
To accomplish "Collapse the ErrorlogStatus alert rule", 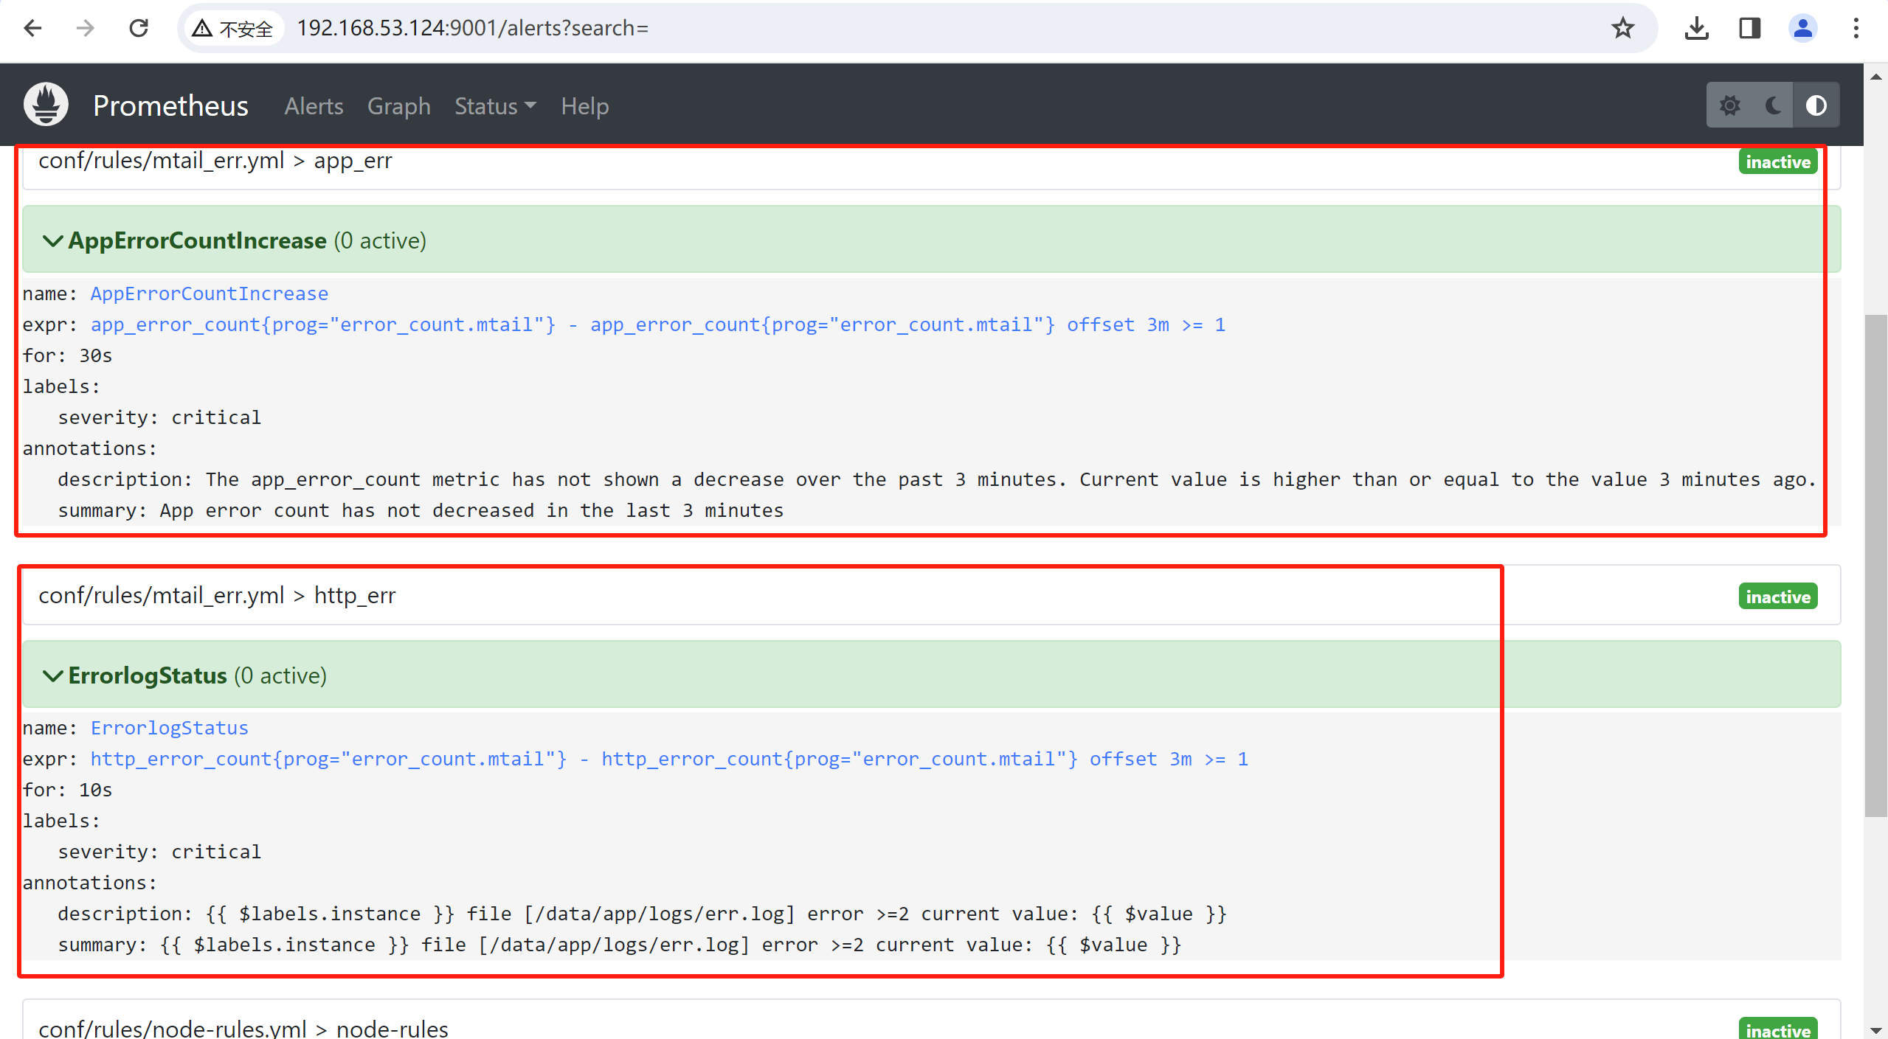I will pyautogui.click(x=53, y=675).
